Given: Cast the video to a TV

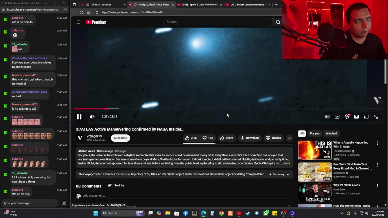Looking at the screenshot, I should (366, 117).
